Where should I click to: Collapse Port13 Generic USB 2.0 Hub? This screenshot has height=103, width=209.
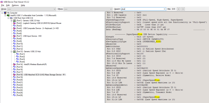(11, 51)
